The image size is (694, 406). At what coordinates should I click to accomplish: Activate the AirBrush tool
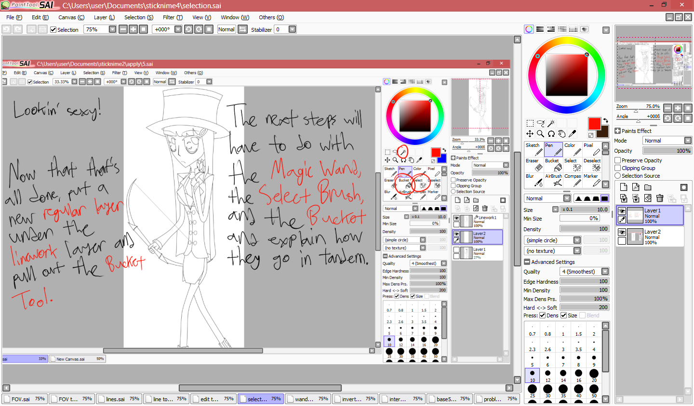(x=553, y=181)
